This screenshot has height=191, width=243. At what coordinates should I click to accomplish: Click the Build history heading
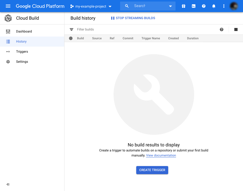click(83, 18)
